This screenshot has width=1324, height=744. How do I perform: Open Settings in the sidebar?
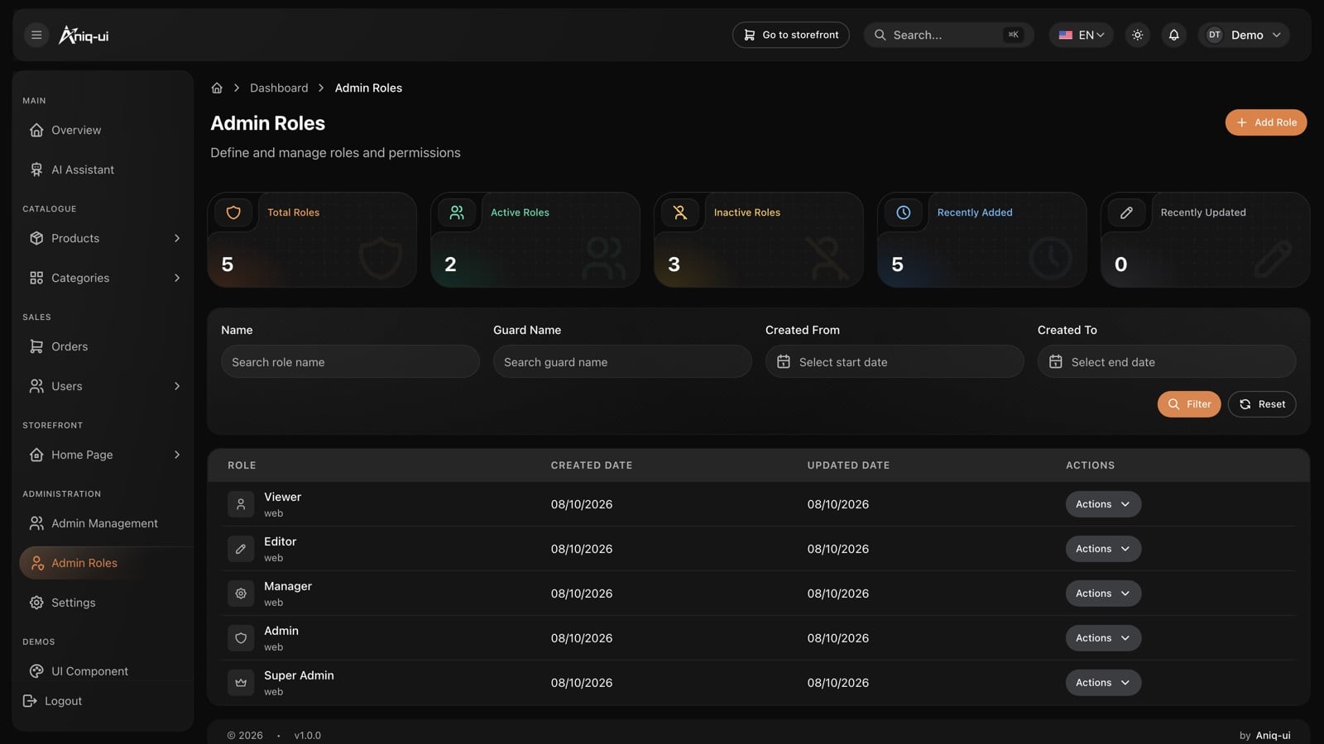105,603
